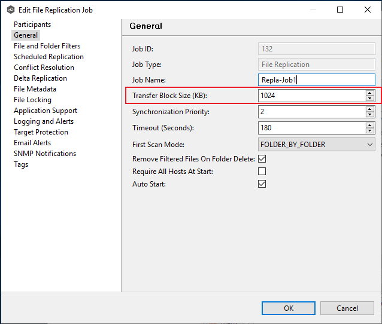
Task: Switch to Email Alerts section
Action: pyautogui.click(x=32, y=143)
